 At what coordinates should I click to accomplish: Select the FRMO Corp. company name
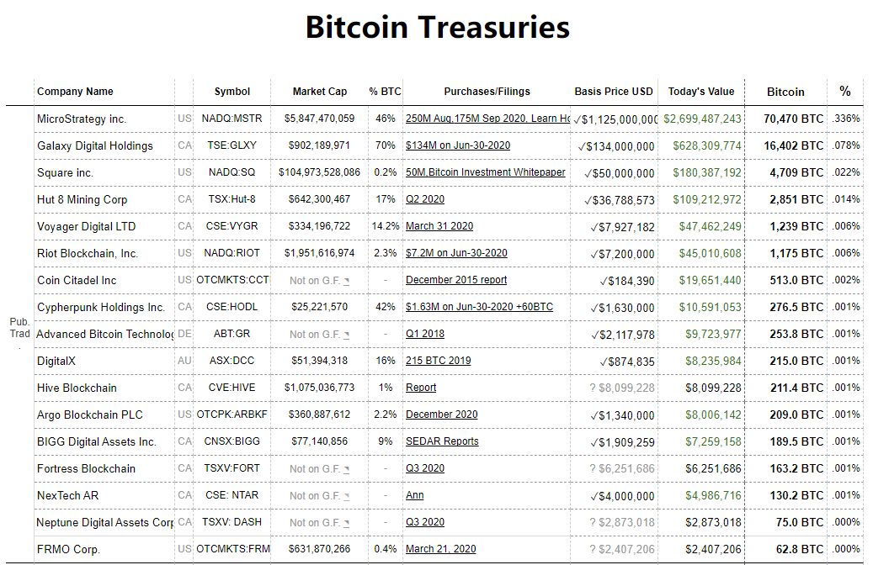pos(68,549)
